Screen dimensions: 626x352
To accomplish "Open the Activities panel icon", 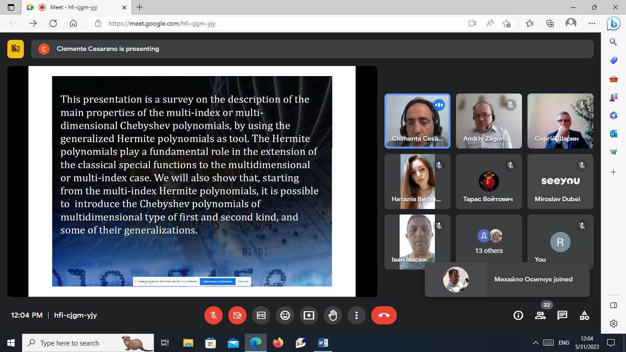I will 584,315.
